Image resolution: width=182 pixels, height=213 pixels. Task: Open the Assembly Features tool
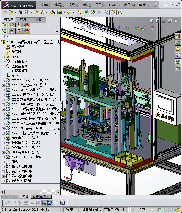pyautogui.click(x=59, y=12)
